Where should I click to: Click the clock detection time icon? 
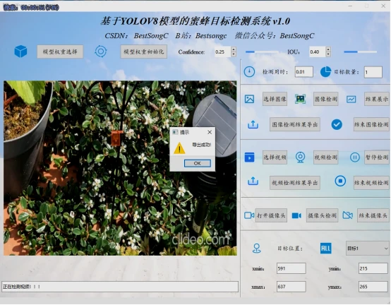coord(249,72)
